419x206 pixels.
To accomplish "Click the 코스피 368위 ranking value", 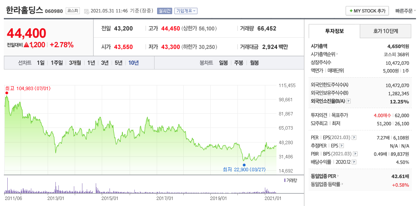I will (x=396, y=54).
